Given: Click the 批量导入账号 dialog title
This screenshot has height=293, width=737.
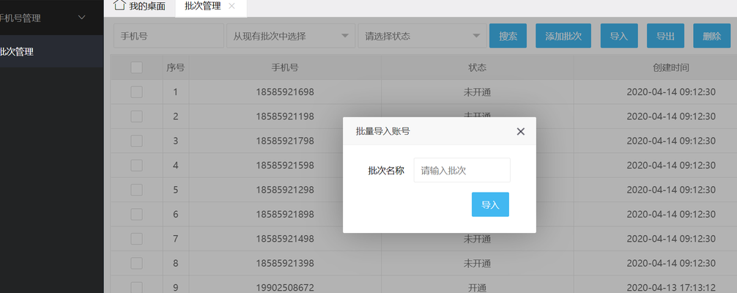Looking at the screenshot, I should pyautogui.click(x=382, y=132).
